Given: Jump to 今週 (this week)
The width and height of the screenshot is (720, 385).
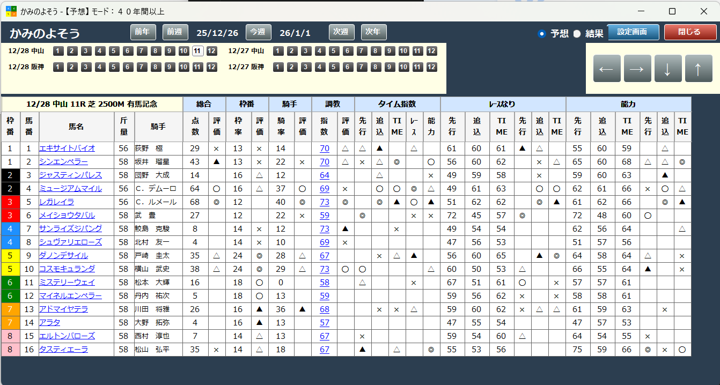Looking at the screenshot, I should point(258,32).
